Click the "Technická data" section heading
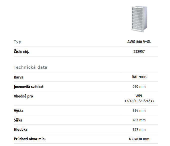This screenshot has width=170, height=146. pos(30,67)
